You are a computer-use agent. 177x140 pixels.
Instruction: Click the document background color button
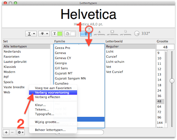pos(70,33)
